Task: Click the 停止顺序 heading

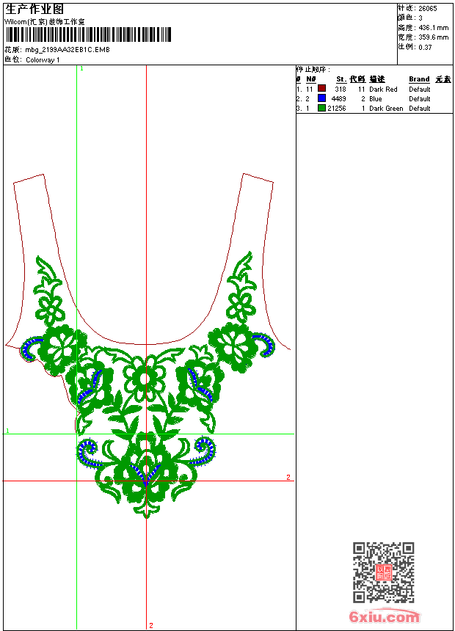Action: click(x=313, y=70)
